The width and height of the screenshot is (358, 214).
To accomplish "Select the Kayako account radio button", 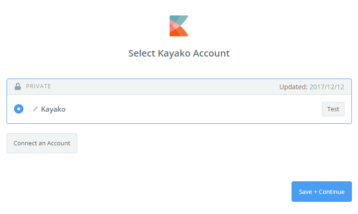I will (x=18, y=109).
